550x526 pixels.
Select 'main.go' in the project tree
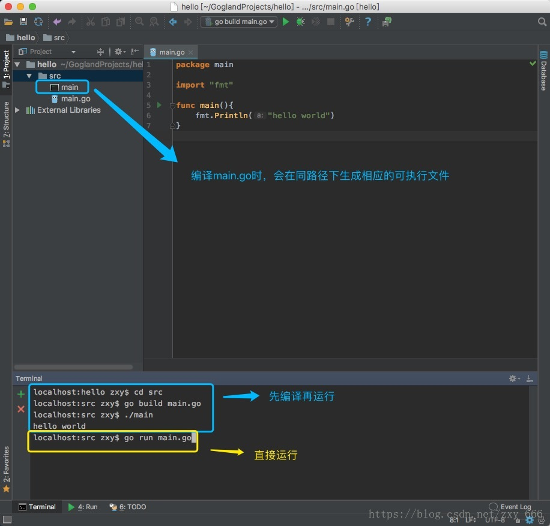tap(71, 99)
